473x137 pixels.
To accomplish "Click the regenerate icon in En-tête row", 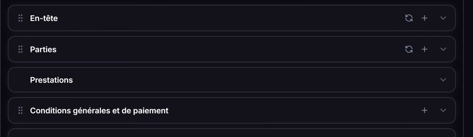I will pyautogui.click(x=409, y=18).
